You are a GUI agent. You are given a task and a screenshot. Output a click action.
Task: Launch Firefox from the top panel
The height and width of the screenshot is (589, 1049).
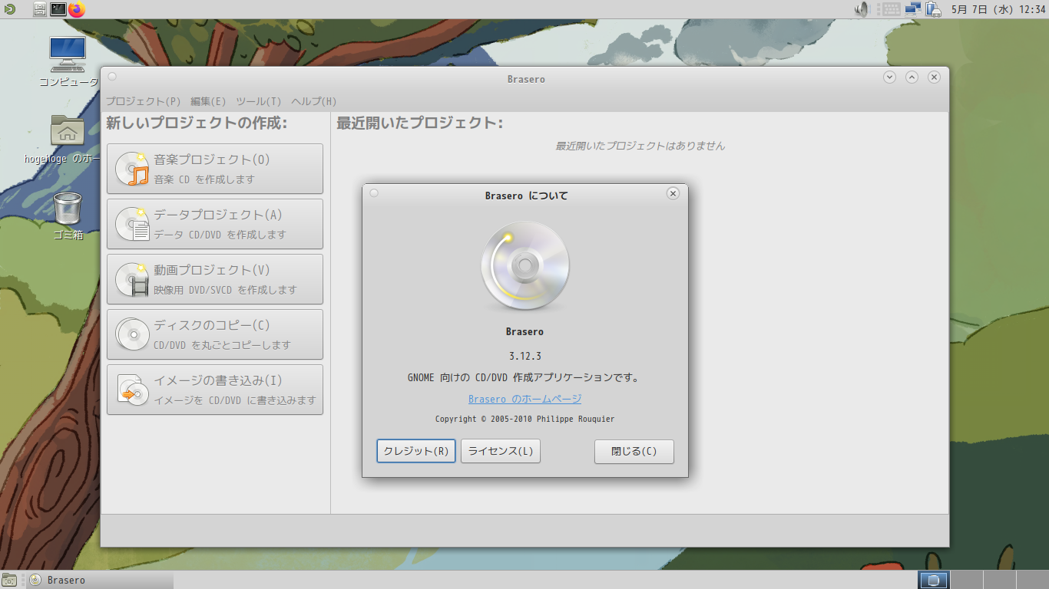click(77, 9)
